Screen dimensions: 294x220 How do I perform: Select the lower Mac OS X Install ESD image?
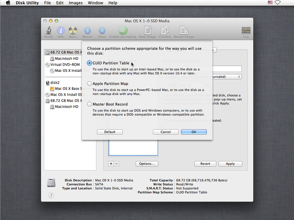(64, 94)
